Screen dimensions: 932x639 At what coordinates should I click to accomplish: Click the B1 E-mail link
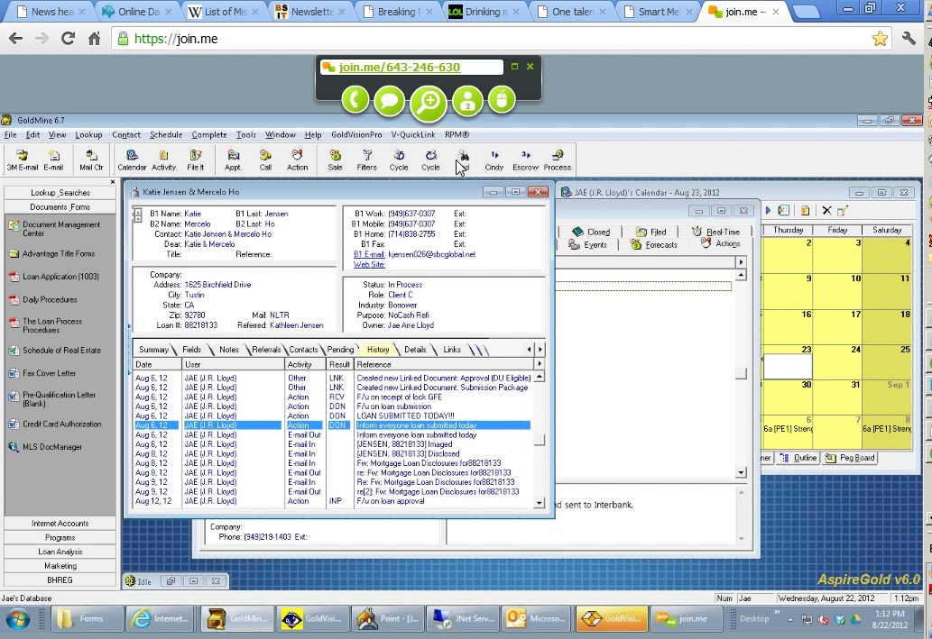tap(369, 254)
